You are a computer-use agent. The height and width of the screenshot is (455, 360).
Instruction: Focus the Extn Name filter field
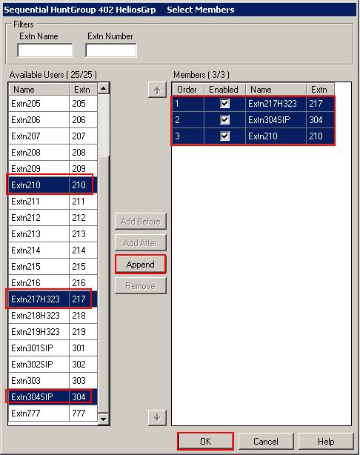(x=45, y=50)
